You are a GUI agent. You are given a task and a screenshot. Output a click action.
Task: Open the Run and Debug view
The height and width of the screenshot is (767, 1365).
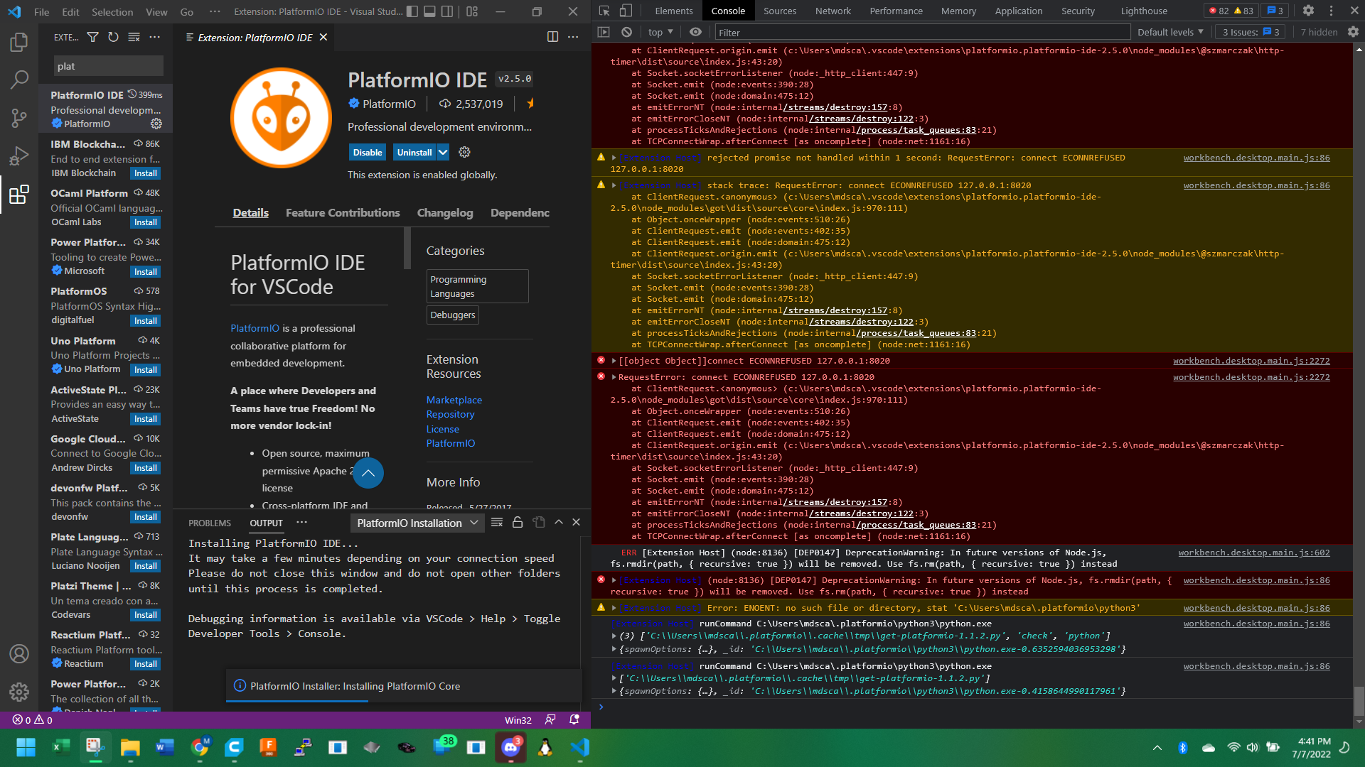point(19,156)
